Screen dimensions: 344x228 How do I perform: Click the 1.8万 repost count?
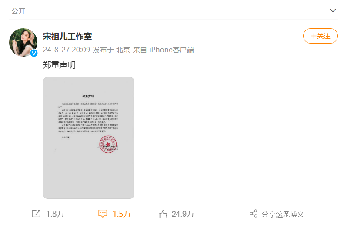pyautogui.click(x=55, y=214)
